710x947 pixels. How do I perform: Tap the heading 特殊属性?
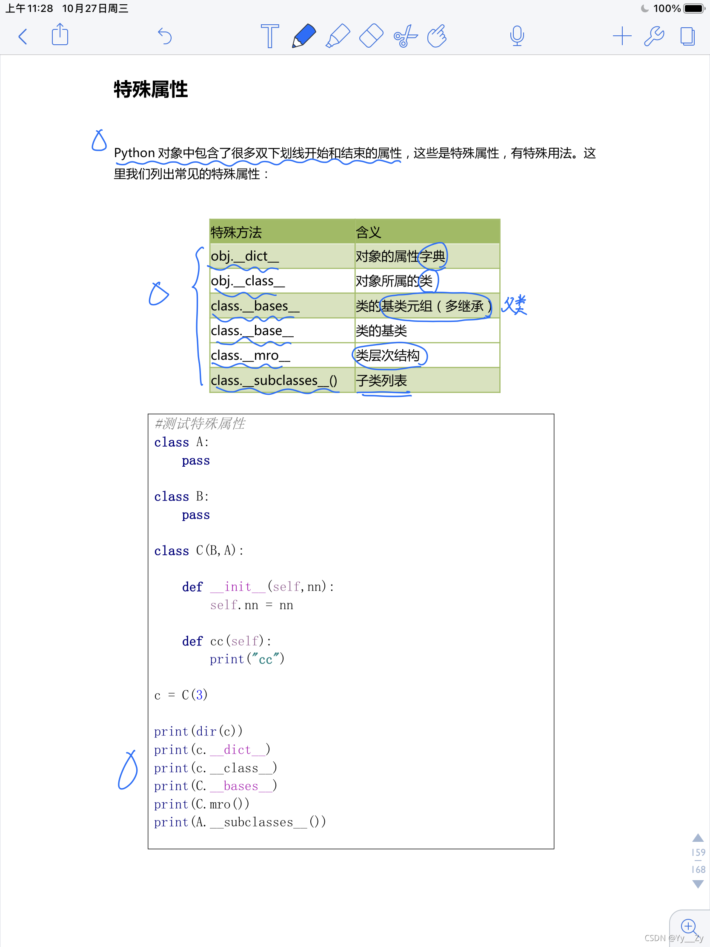coord(151,89)
